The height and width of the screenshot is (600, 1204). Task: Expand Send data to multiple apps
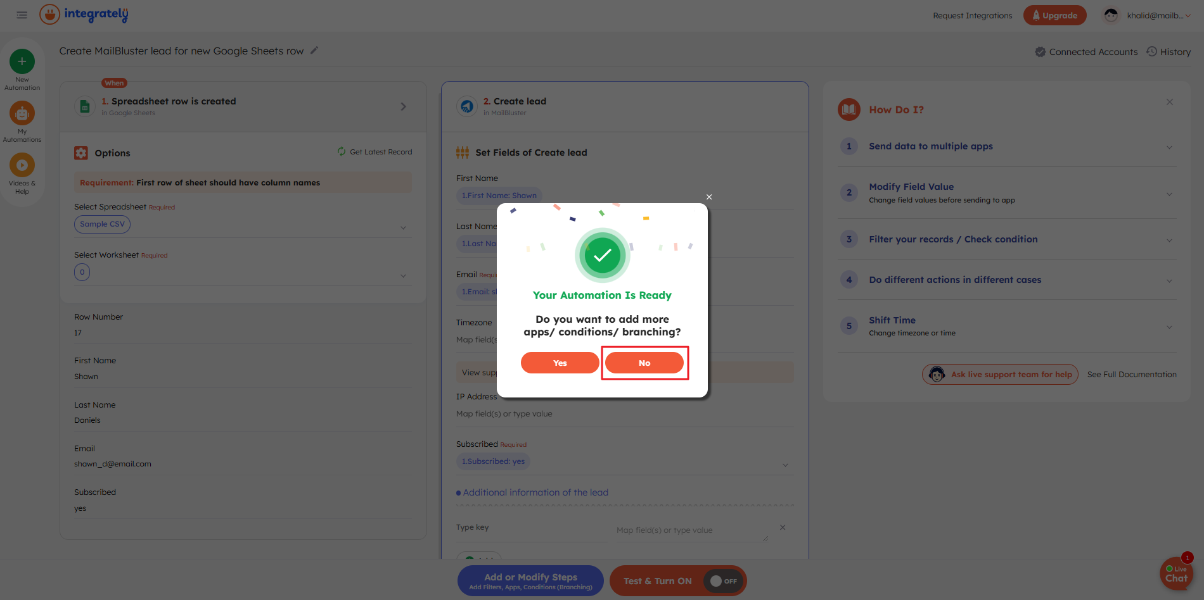pyautogui.click(x=1169, y=147)
